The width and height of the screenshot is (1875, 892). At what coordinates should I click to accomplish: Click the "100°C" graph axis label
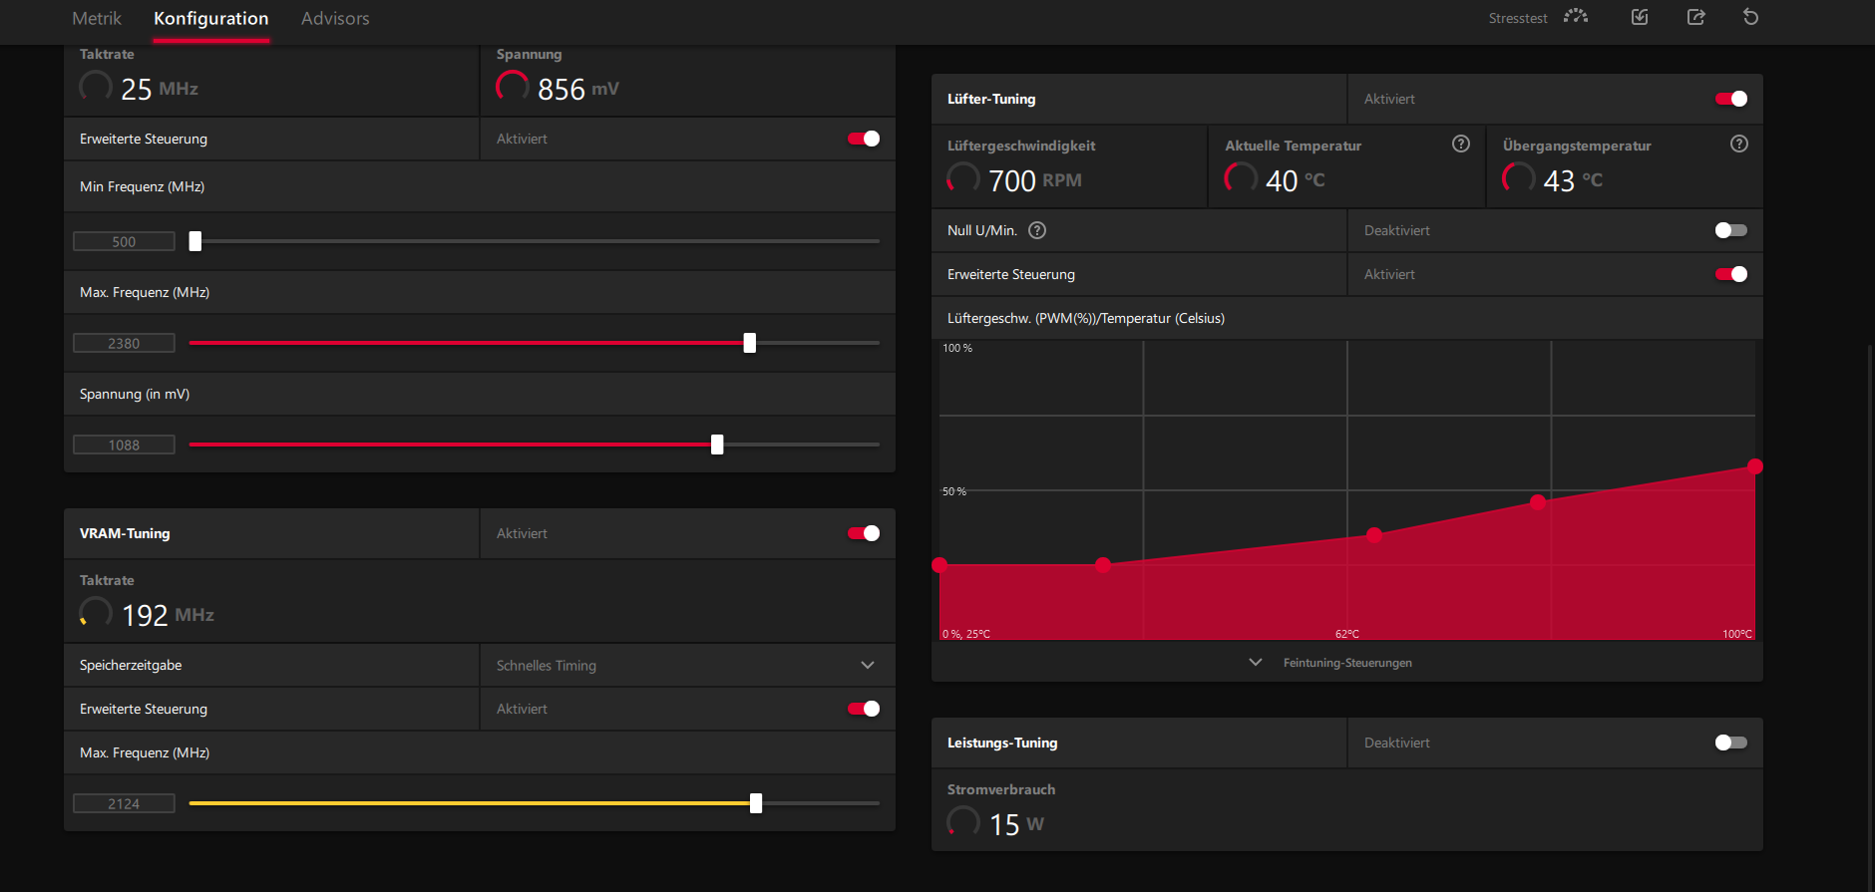pos(1737,634)
